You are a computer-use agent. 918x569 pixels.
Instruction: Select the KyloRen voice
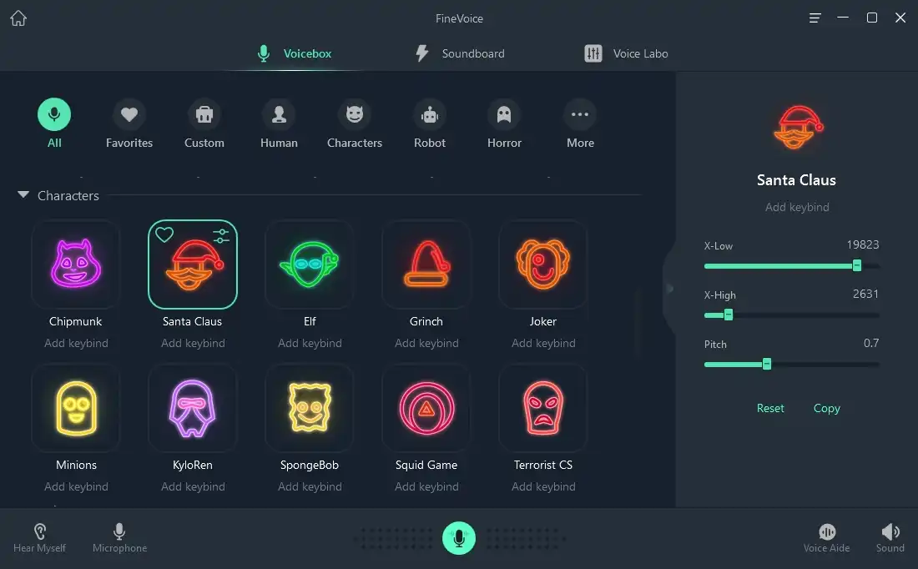[193, 408]
